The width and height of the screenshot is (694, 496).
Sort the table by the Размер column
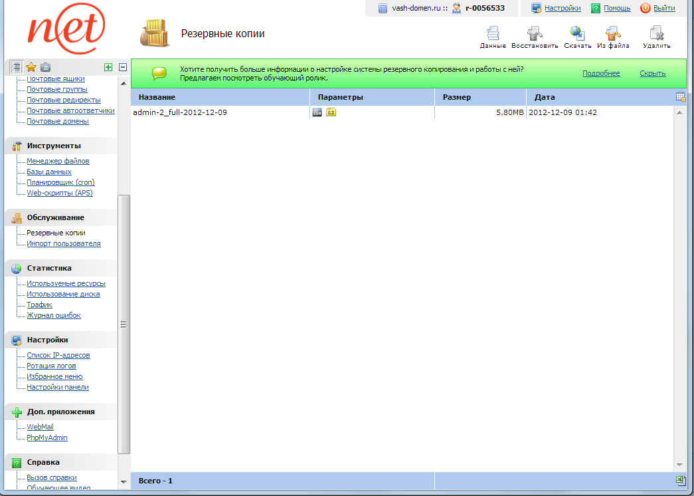coord(457,97)
